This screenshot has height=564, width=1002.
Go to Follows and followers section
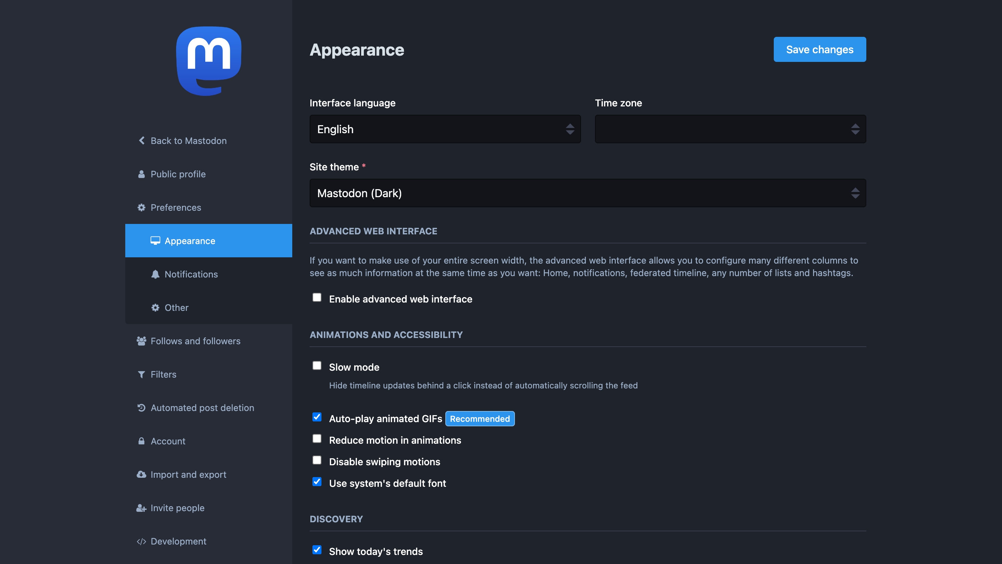pos(195,341)
